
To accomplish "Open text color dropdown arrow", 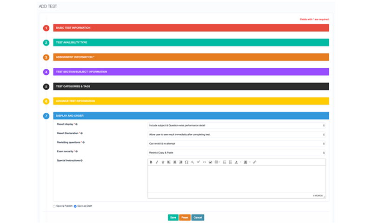I will [x=240, y=162].
